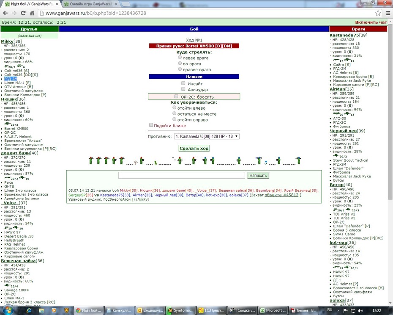The height and width of the screenshot is (315, 393).
Task: Click 'Steyr Scout Tactical' under Черный лев
Action: pos(350,160)
